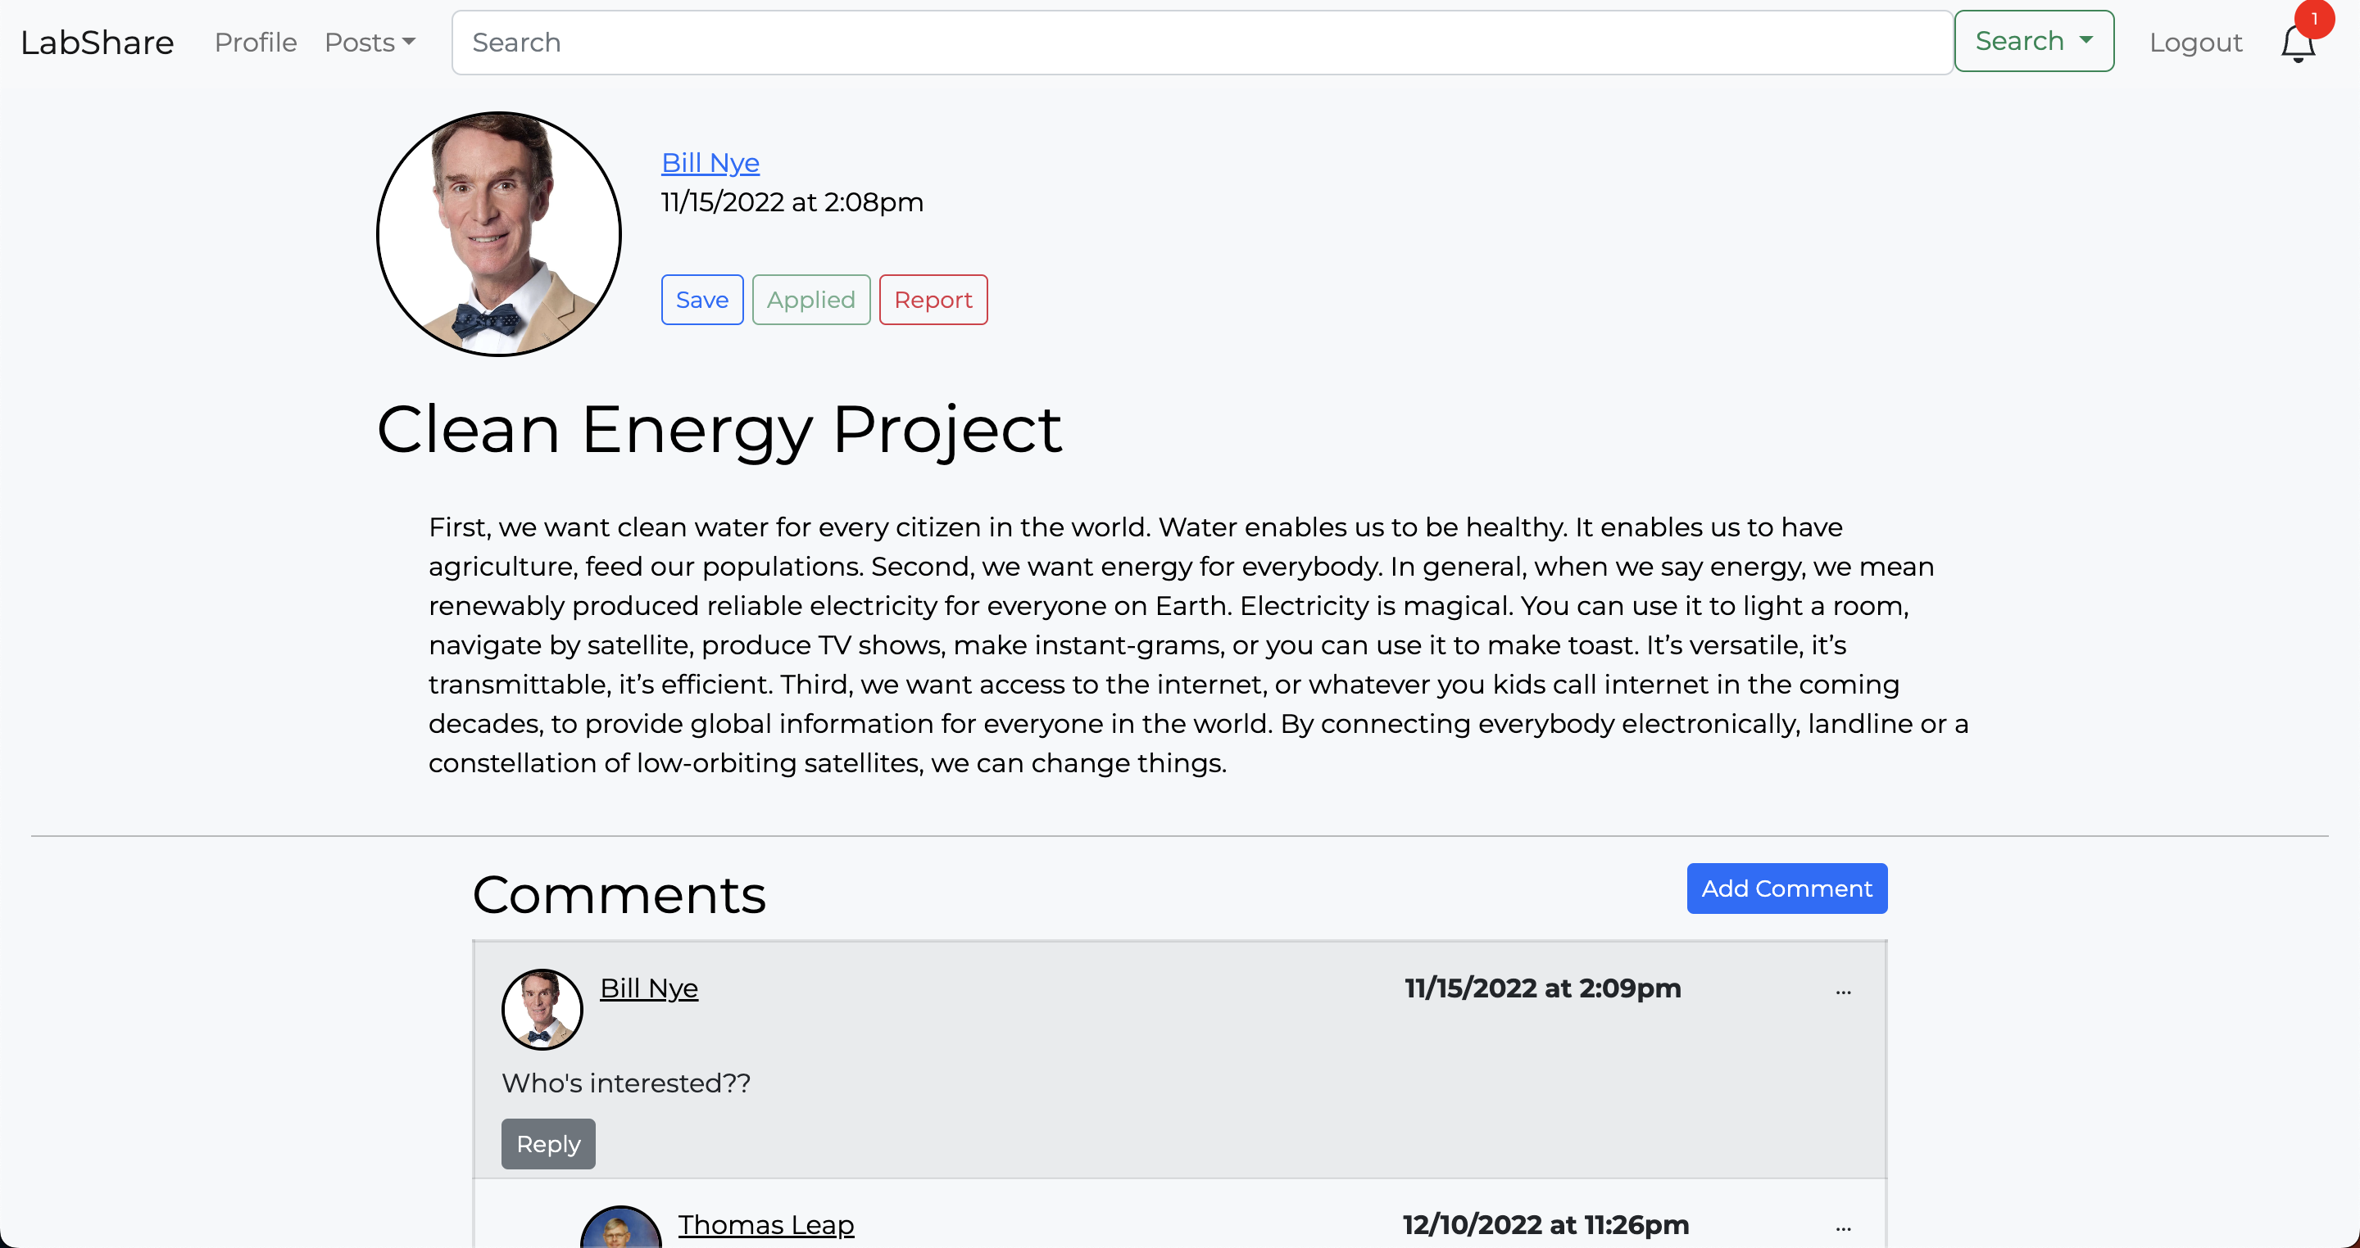Screen dimensions: 2360x1248
Task: Click the red notification count badge
Action: click(2313, 19)
